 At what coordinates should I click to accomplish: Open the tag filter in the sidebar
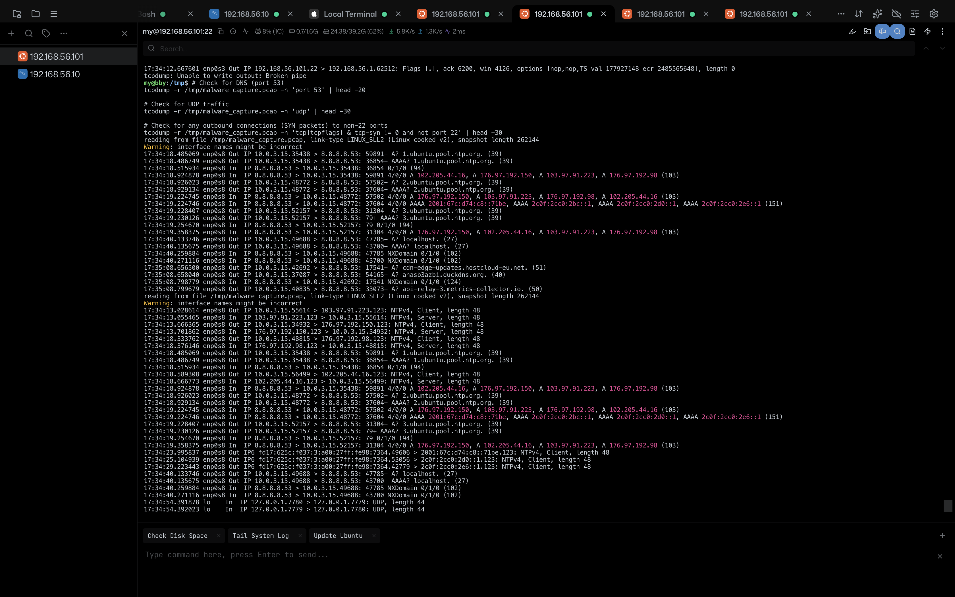coord(46,34)
